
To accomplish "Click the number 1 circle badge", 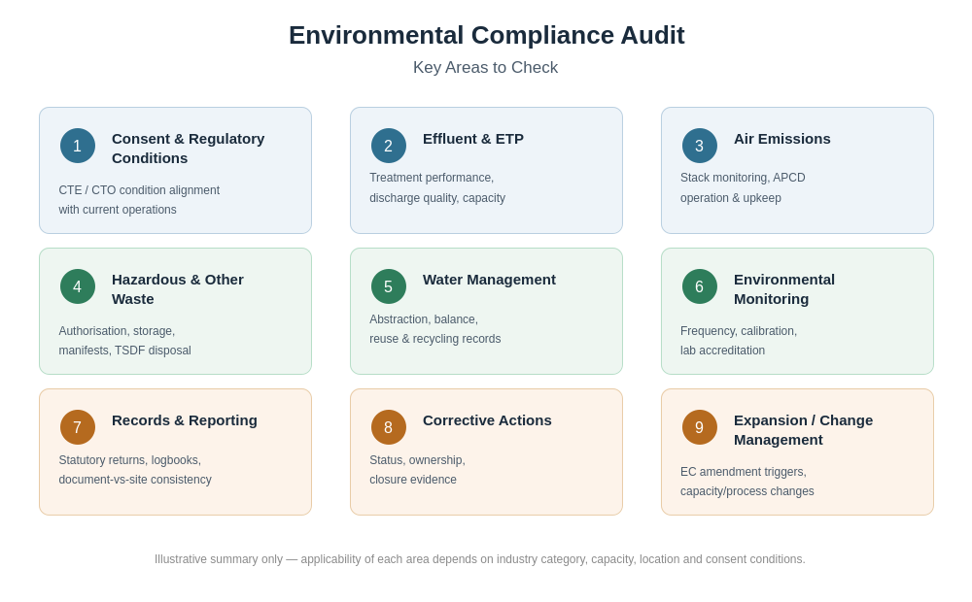I will [78, 146].
